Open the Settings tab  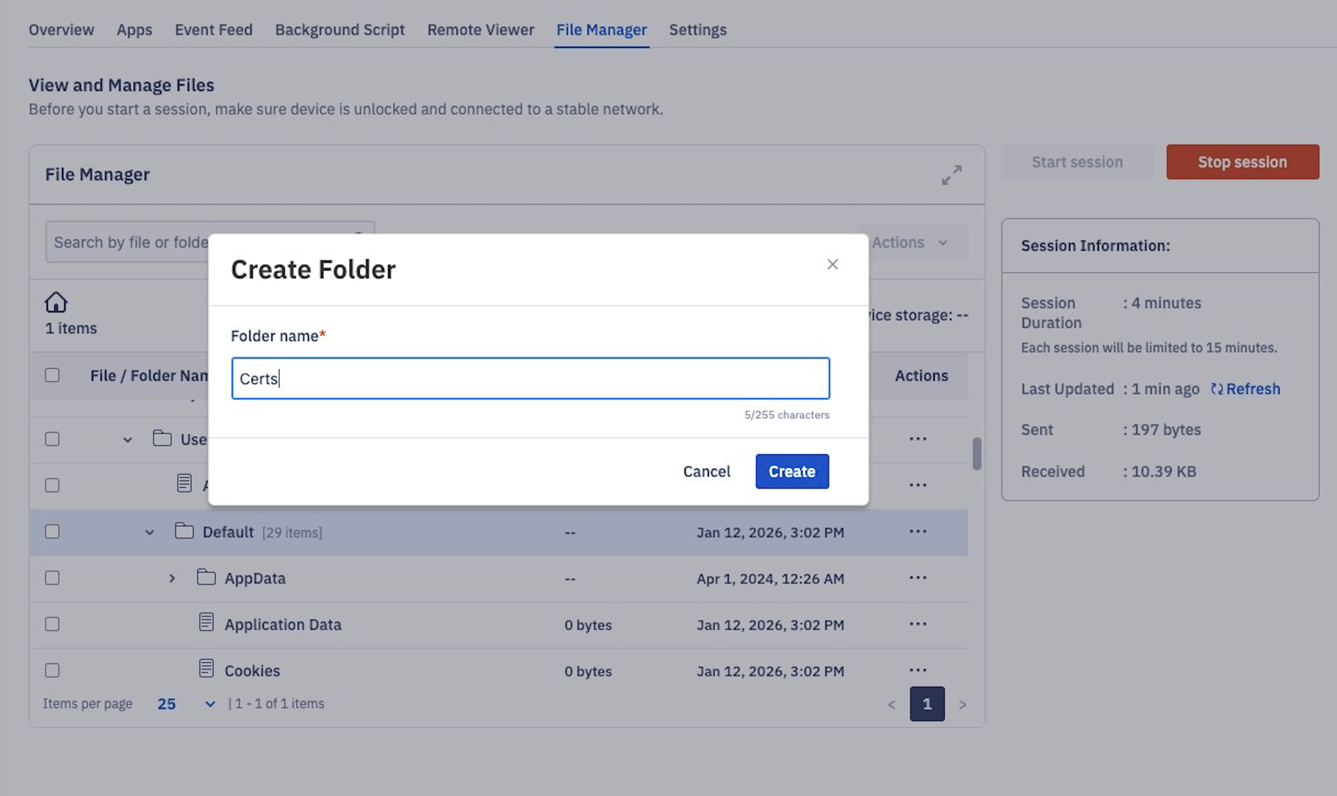click(x=697, y=30)
